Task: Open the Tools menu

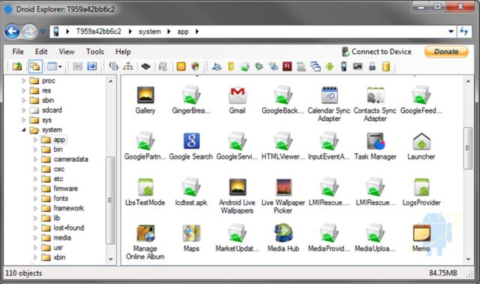Action: click(x=95, y=52)
